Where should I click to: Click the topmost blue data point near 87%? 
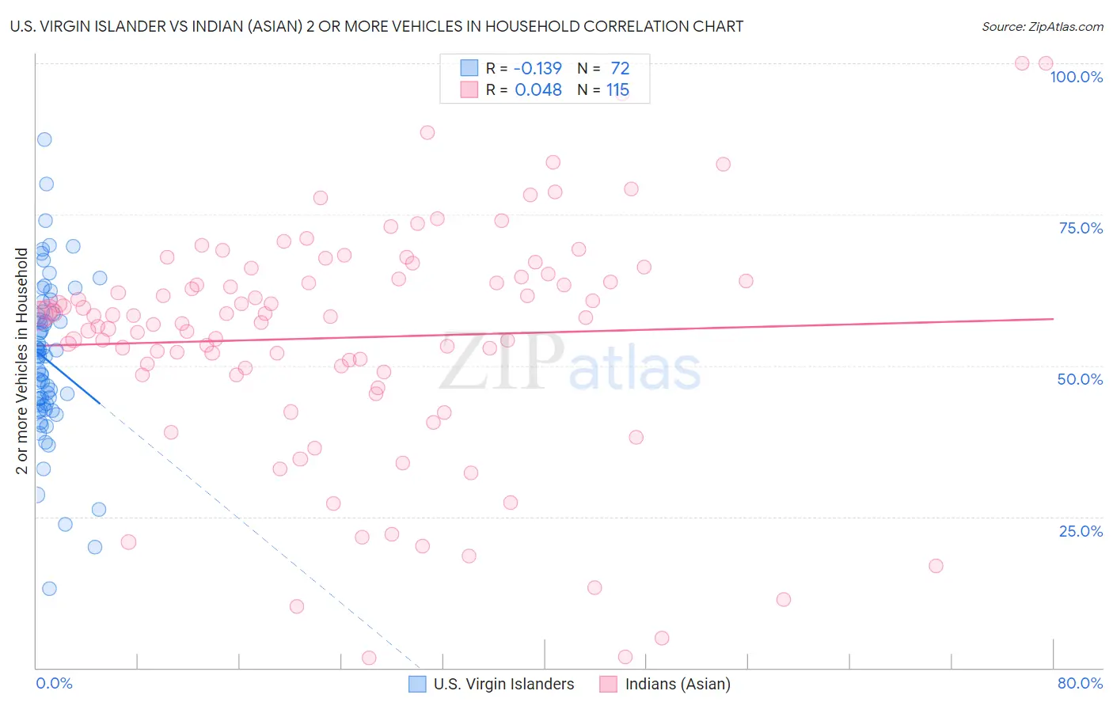point(44,139)
